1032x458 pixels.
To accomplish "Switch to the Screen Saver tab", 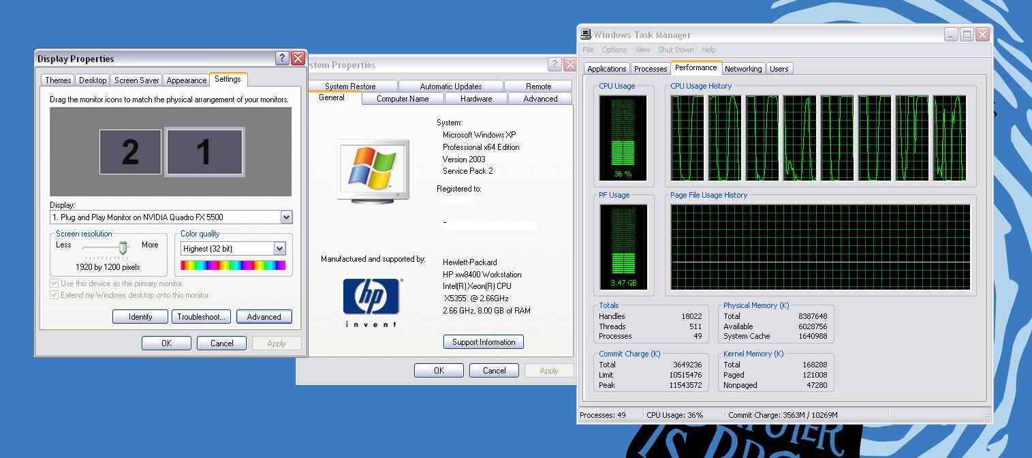I will pyautogui.click(x=136, y=80).
